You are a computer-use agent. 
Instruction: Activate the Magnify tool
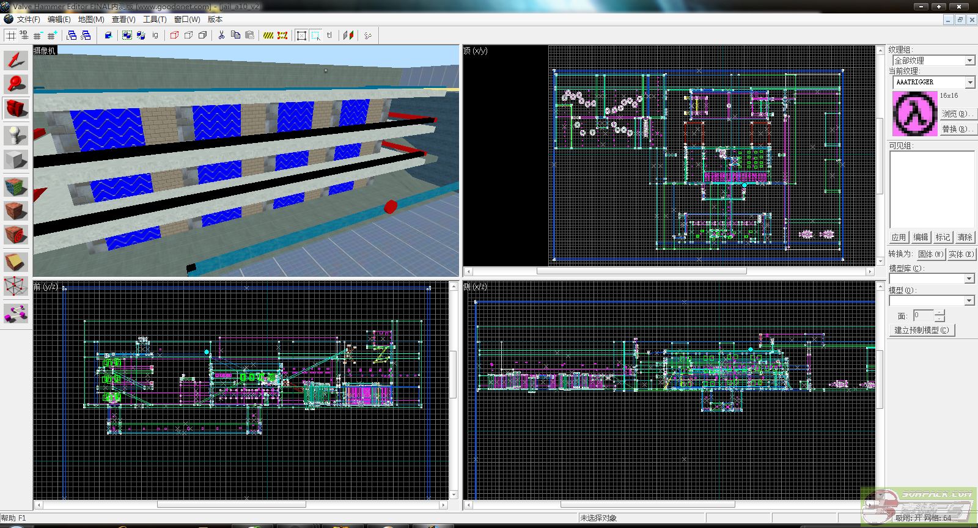pyautogui.click(x=16, y=84)
